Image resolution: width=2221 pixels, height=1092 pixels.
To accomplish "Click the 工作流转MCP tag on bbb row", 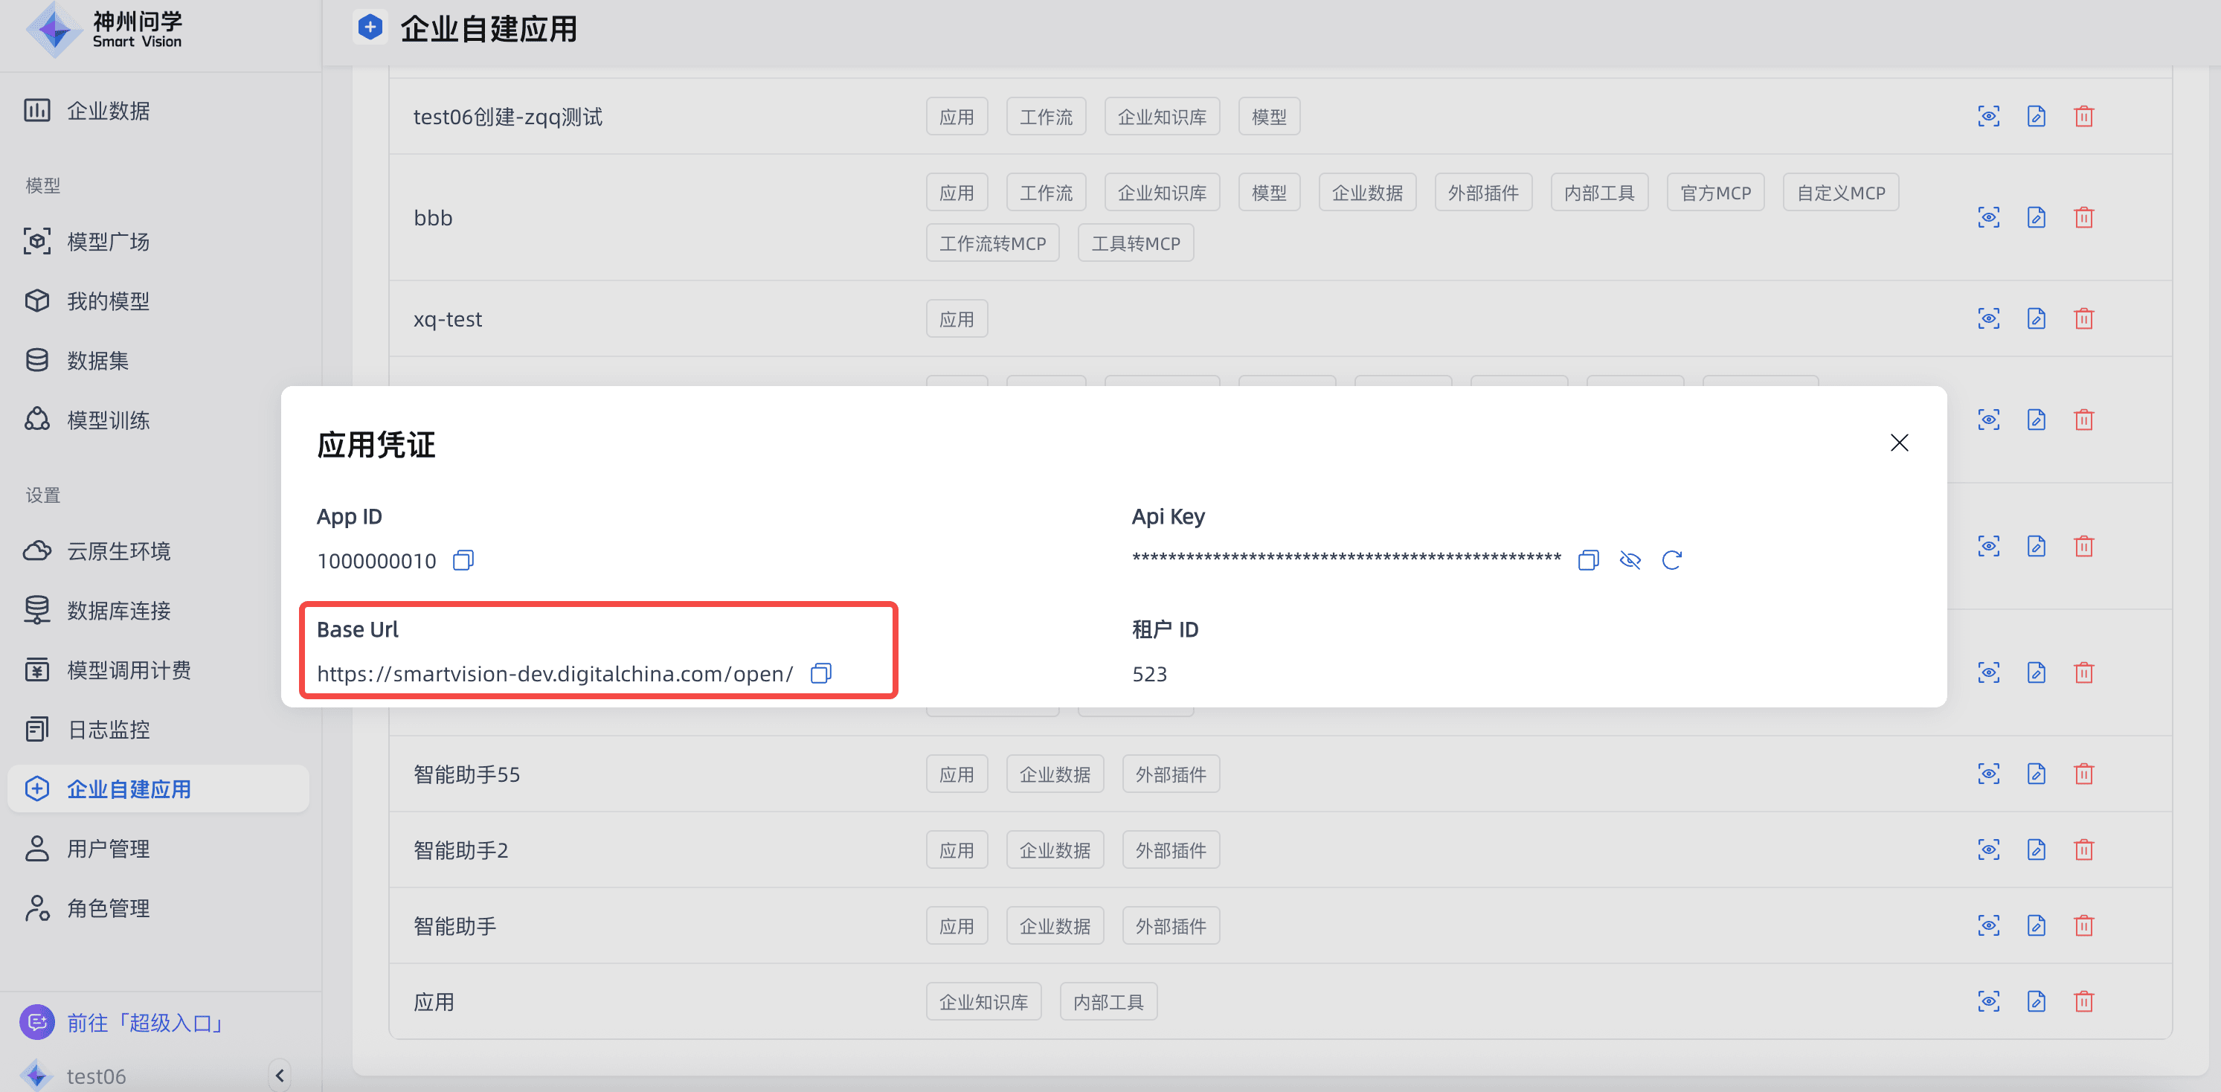I will tap(992, 243).
